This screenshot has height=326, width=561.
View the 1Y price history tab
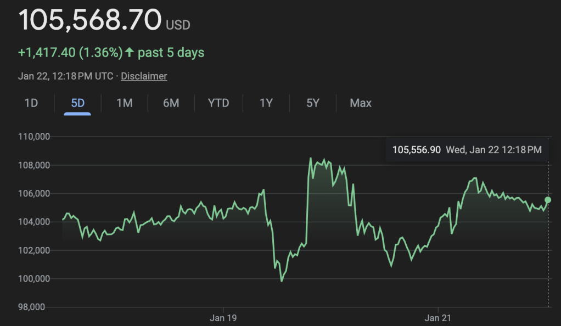266,103
